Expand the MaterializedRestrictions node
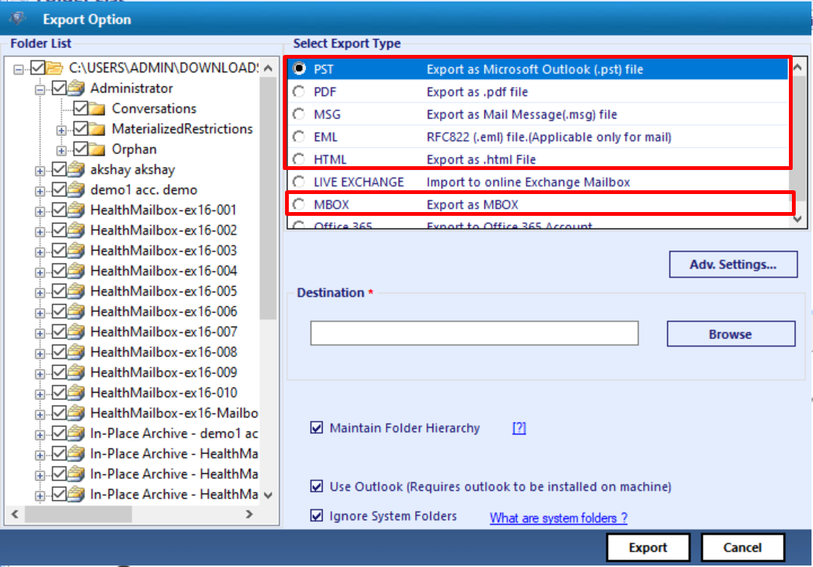 pos(61,130)
